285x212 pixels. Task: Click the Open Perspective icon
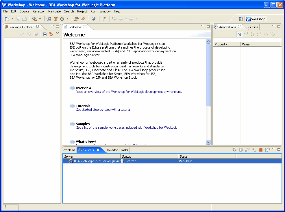point(241,19)
